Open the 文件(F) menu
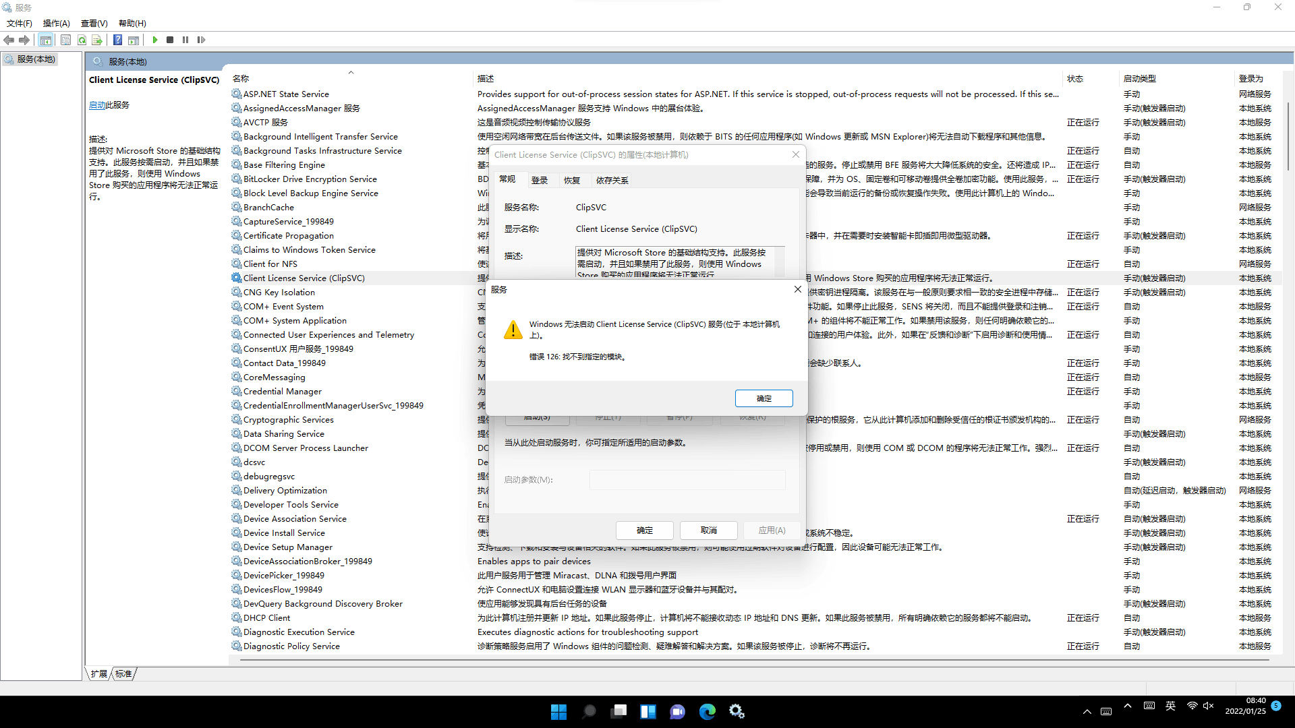Screen dimensions: 1295x728 [20, 24]
